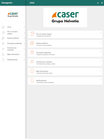Click chevron on Conecta con nosotros card
The image size is (104, 139).
pyautogui.click(x=100, y=61)
